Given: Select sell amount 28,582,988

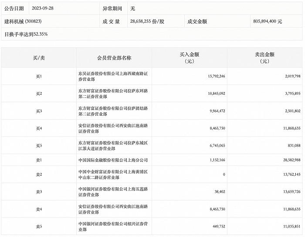Looking at the screenshot, I should 292,160.
